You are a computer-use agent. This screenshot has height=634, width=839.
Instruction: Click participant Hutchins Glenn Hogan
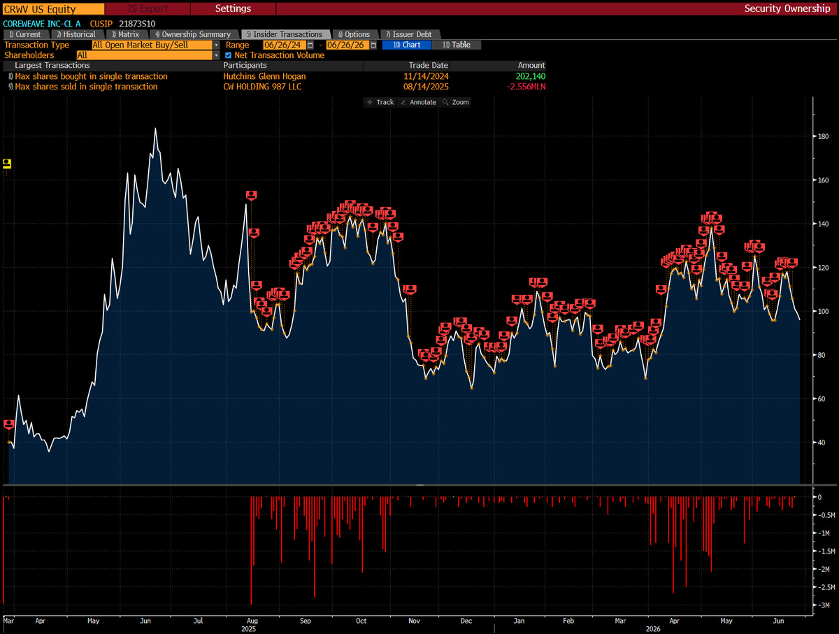pos(264,76)
